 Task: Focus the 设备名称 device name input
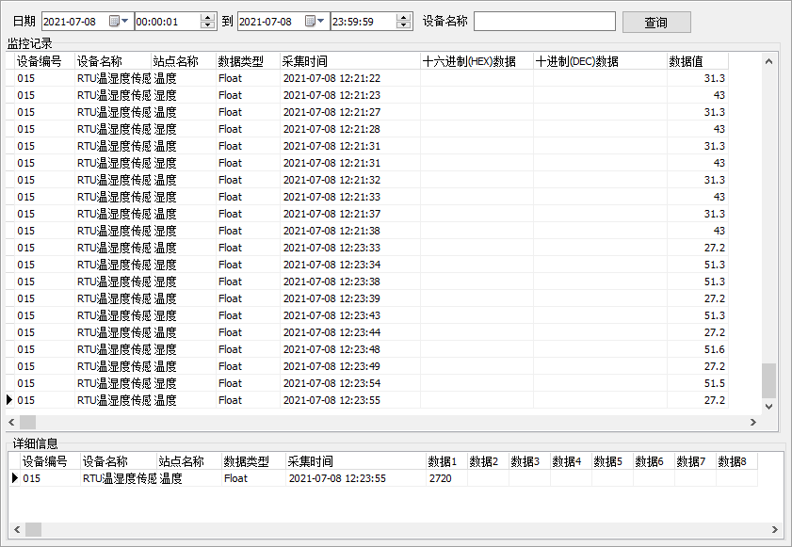pos(544,22)
